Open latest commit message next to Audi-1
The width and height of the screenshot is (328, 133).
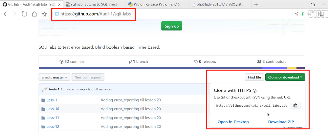pyautogui.click(x=86, y=89)
